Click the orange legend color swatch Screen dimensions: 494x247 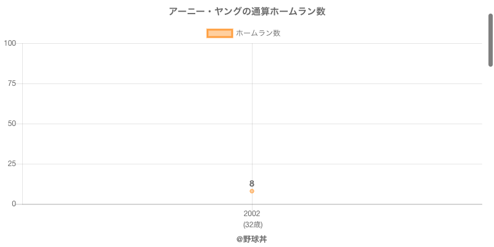220,33
